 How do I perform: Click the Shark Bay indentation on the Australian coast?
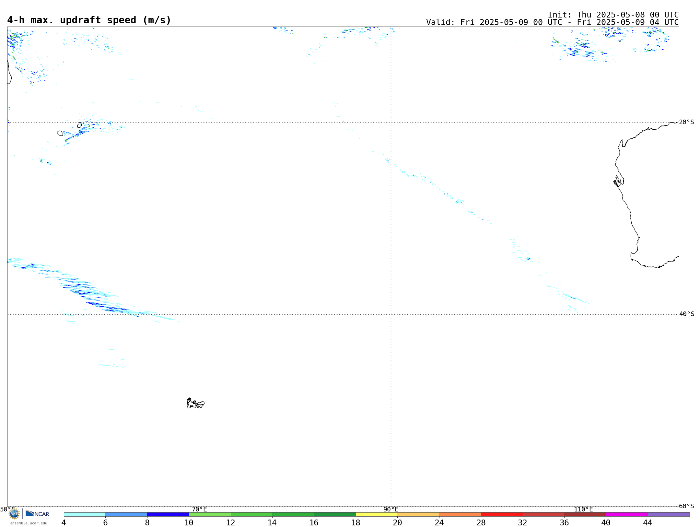(x=619, y=181)
